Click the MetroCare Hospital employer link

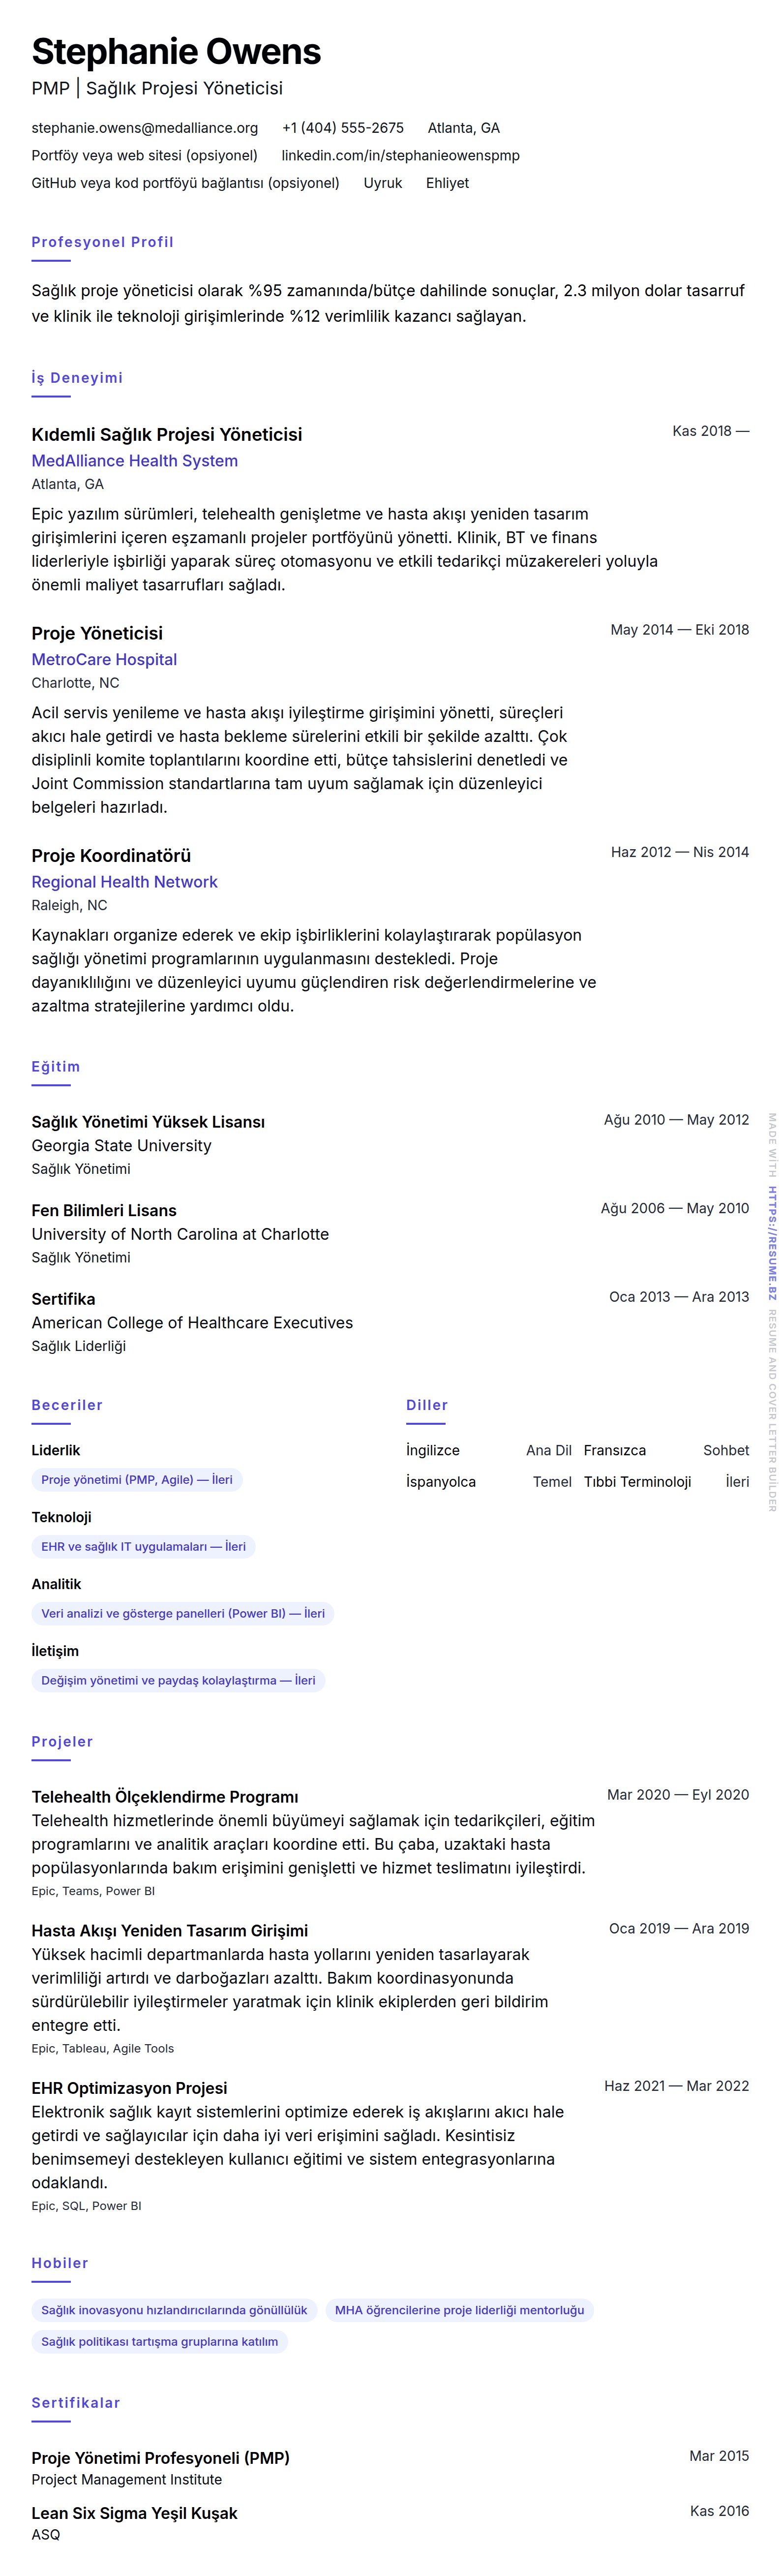[104, 660]
